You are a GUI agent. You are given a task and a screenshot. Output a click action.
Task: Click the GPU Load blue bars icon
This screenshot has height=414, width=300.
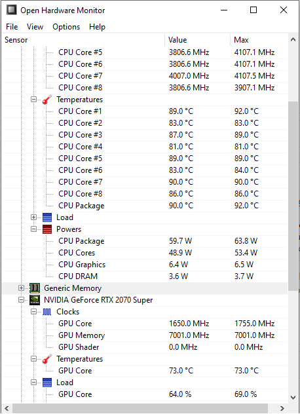point(47,383)
